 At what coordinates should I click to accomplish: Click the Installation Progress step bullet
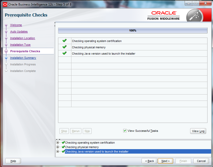(6, 64)
